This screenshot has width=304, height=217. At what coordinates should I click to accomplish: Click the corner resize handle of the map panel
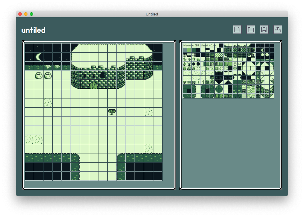(x=175, y=189)
